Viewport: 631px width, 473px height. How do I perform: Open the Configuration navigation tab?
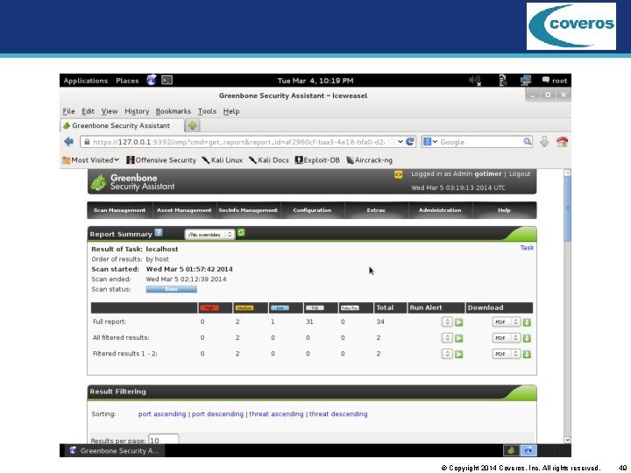[312, 210]
